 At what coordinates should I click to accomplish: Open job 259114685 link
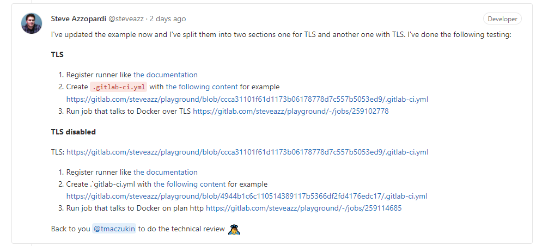coord(304,208)
